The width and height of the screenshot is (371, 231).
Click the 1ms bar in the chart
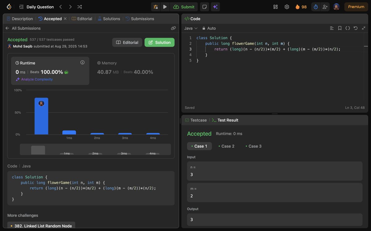[x=69, y=132]
